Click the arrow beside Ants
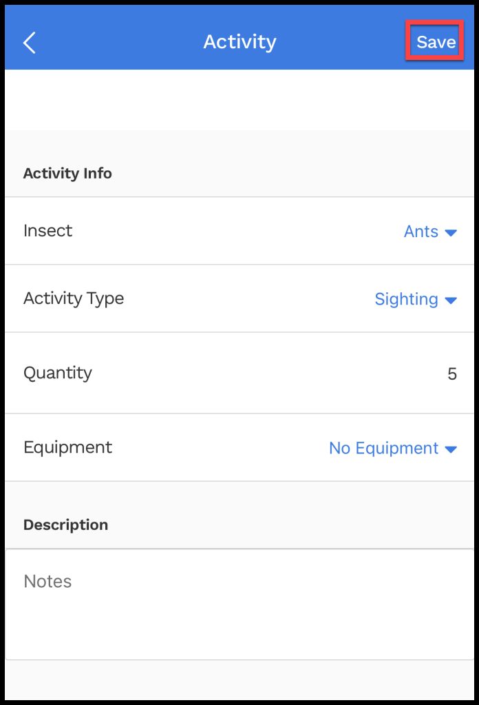Image resolution: width=479 pixels, height=705 pixels. [451, 233]
